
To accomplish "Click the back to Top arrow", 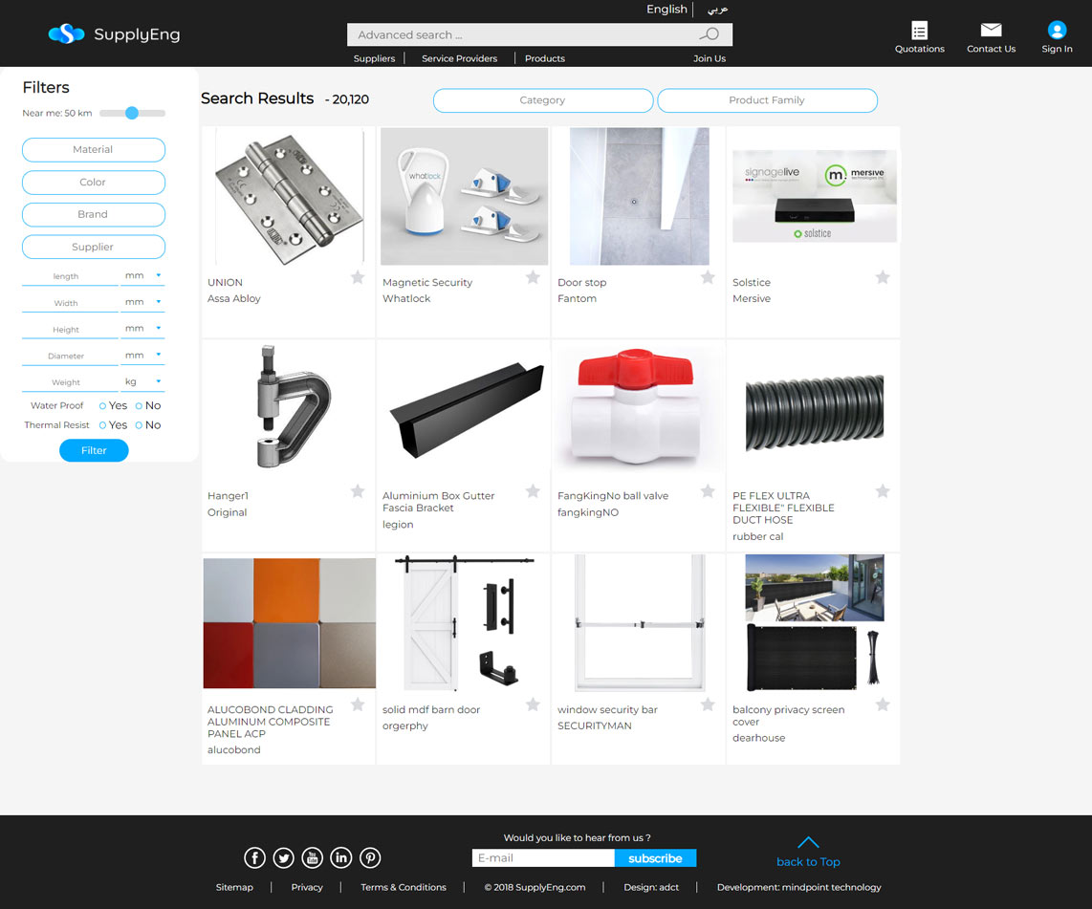I will pyautogui.click(x=808, y=843).
